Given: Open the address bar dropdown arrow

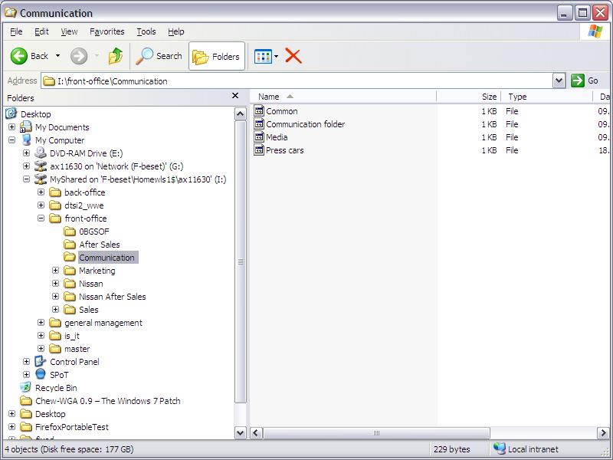Looking at the screenshot, I should pos(559,80).
